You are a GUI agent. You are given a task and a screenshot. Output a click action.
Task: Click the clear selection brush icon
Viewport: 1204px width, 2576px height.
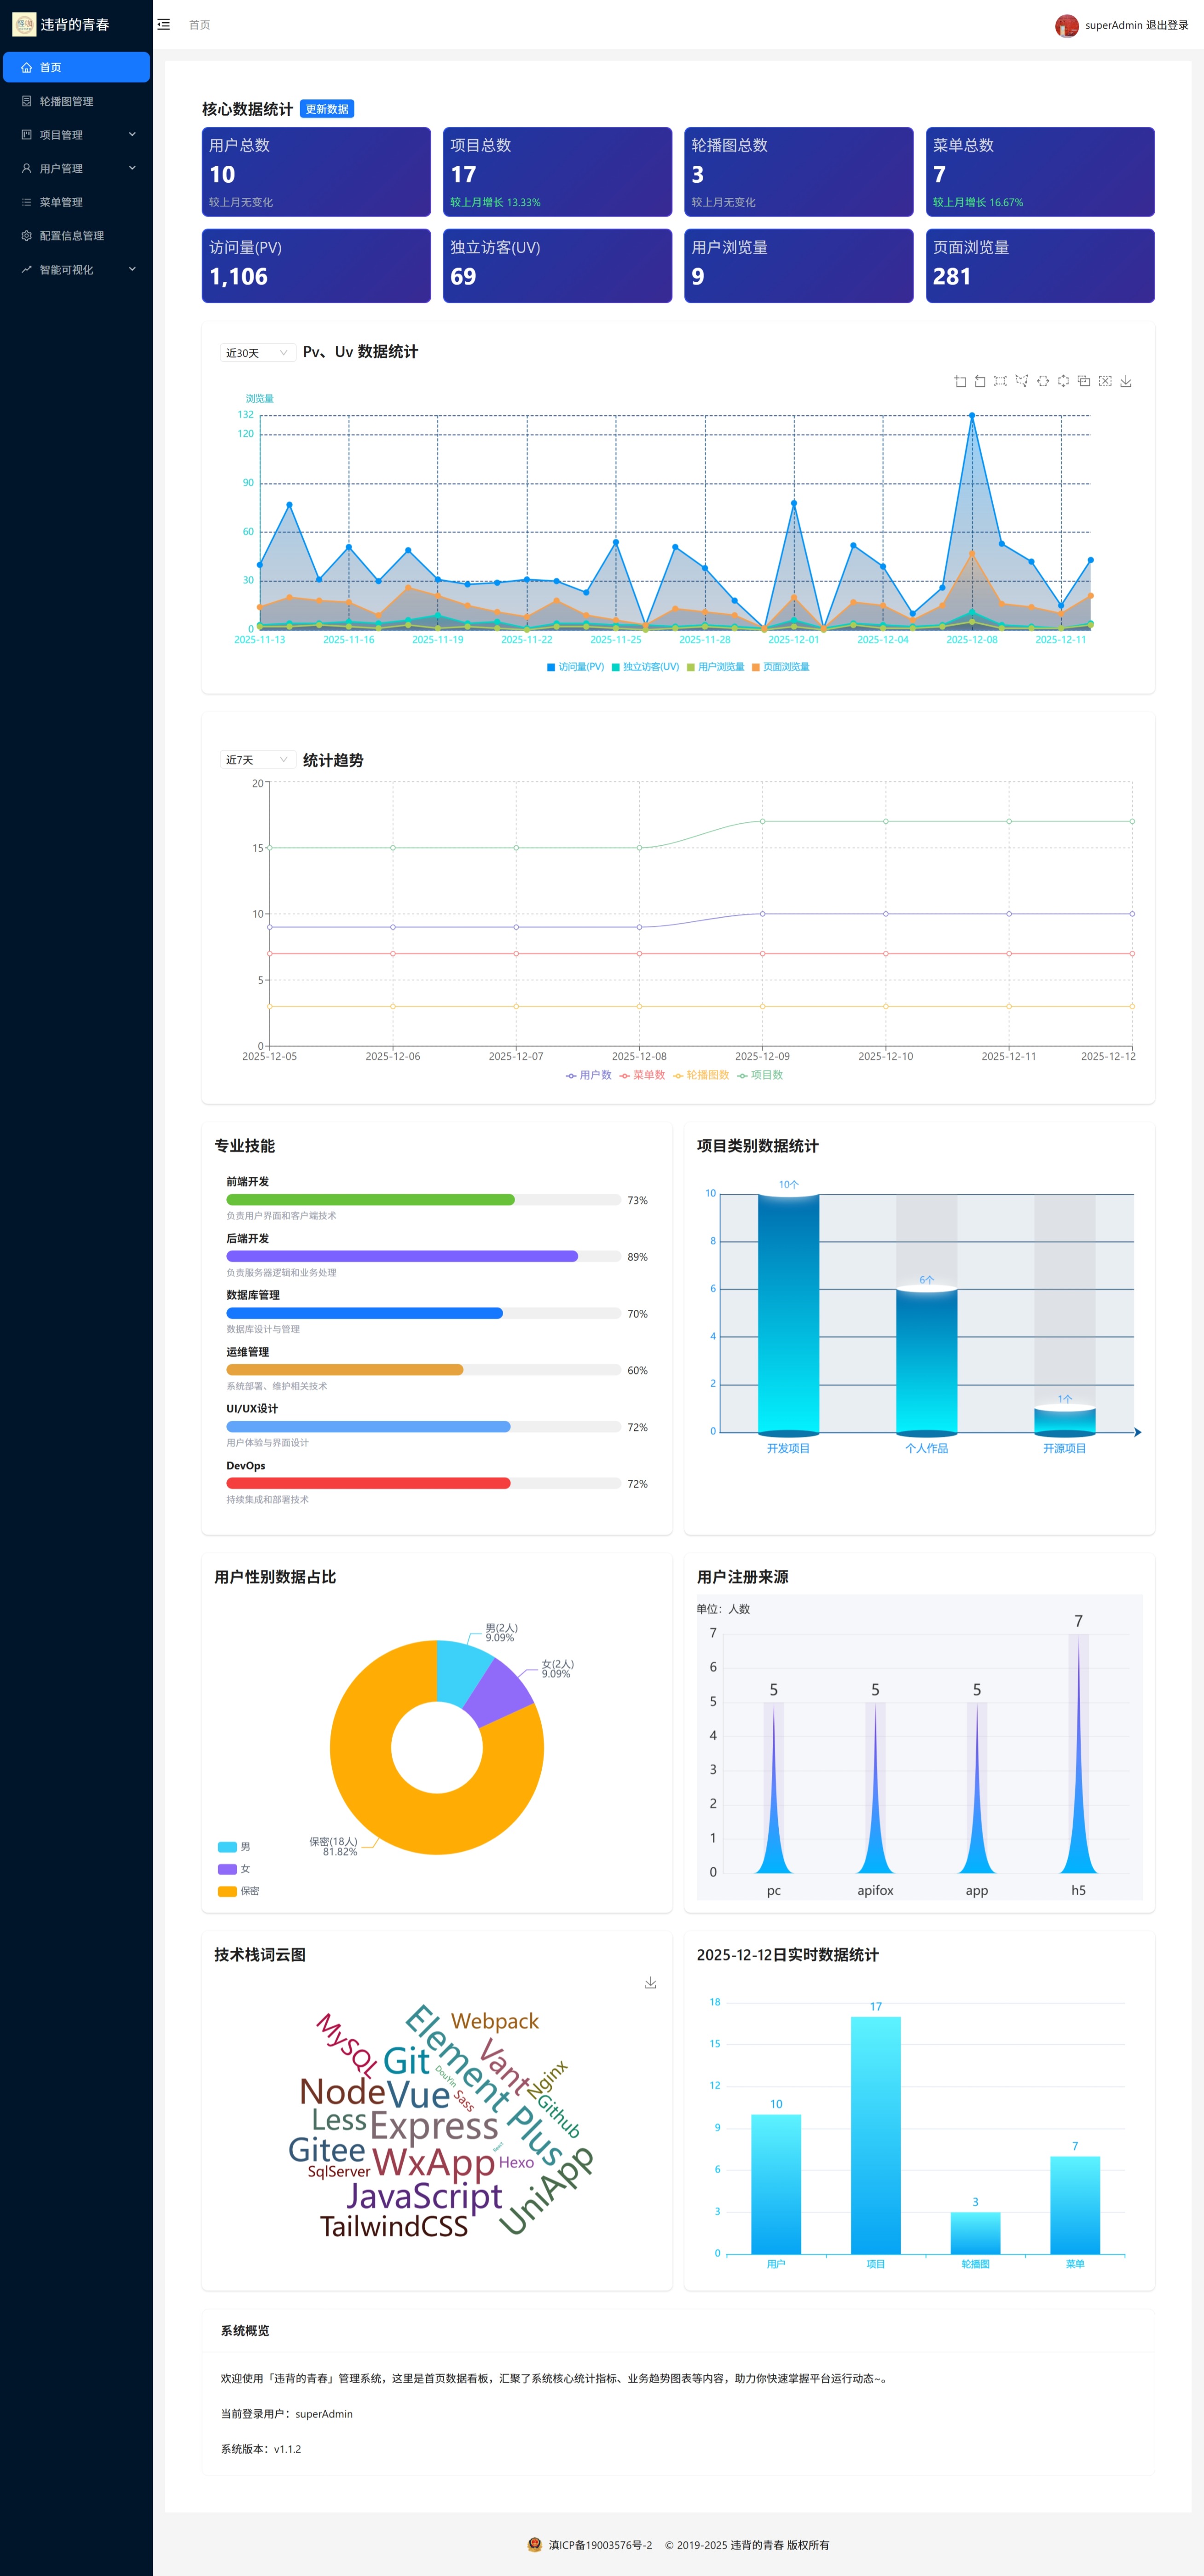(x=1105, y=381)
